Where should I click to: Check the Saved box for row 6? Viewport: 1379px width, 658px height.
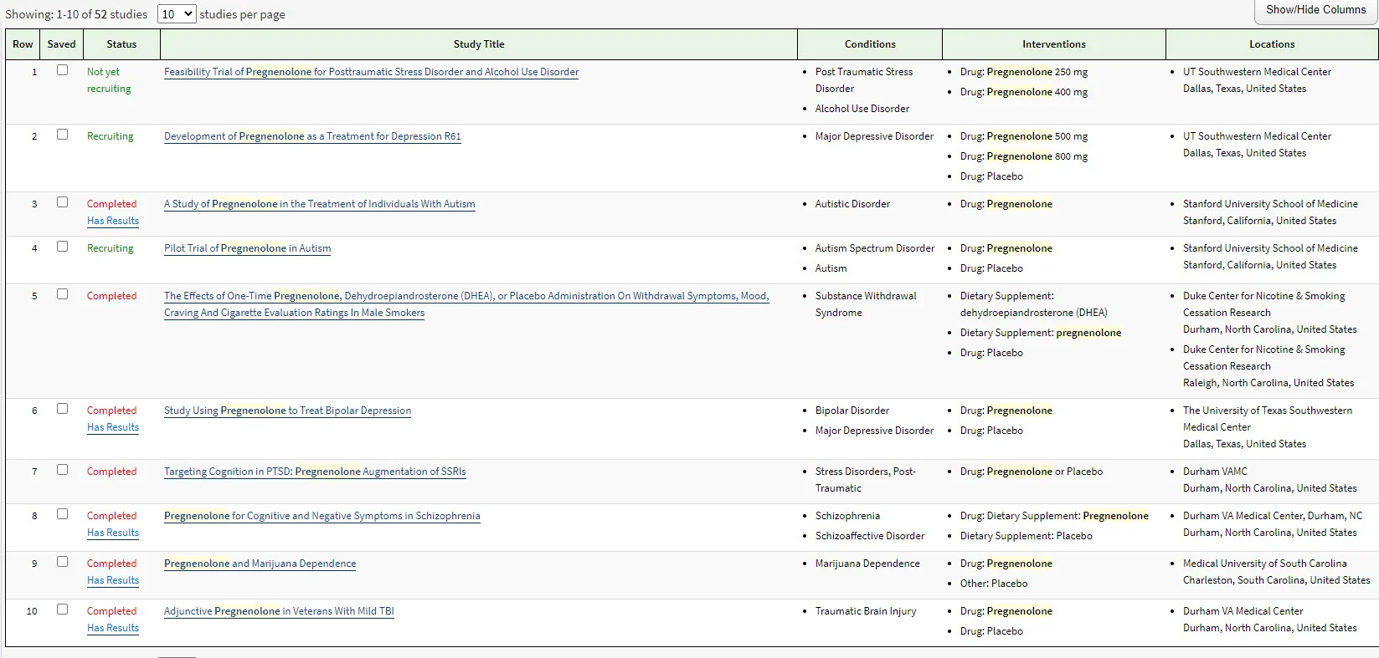[x=62, y=409]
